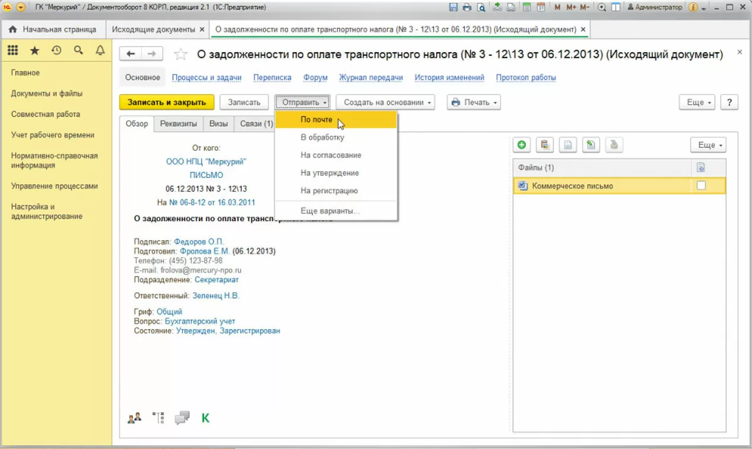Open Процессы и задачи link
This screenshot has height=449, width=752.
(x=207, y=78)
